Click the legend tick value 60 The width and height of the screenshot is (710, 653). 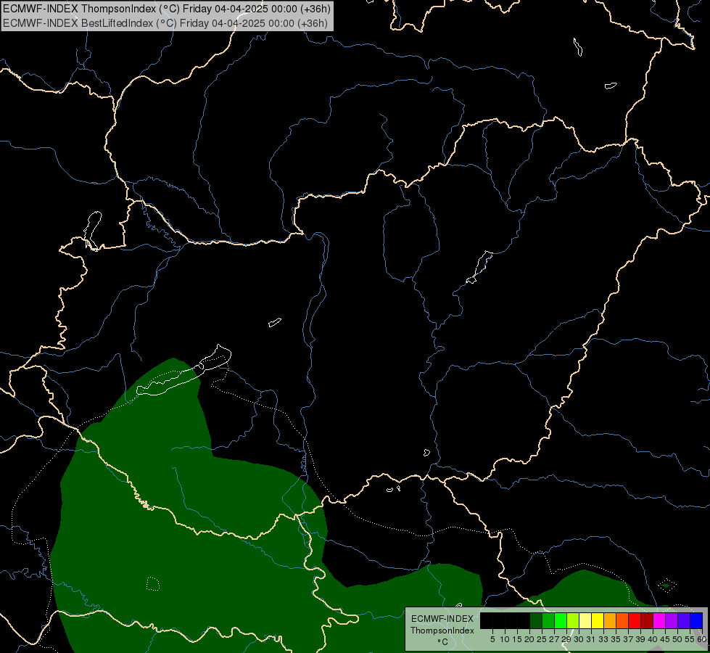coord(701,639)
